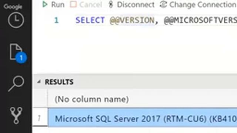
Task: Click @@MICROSOFTVERSION text in the editor
Action: click(200, 20)
